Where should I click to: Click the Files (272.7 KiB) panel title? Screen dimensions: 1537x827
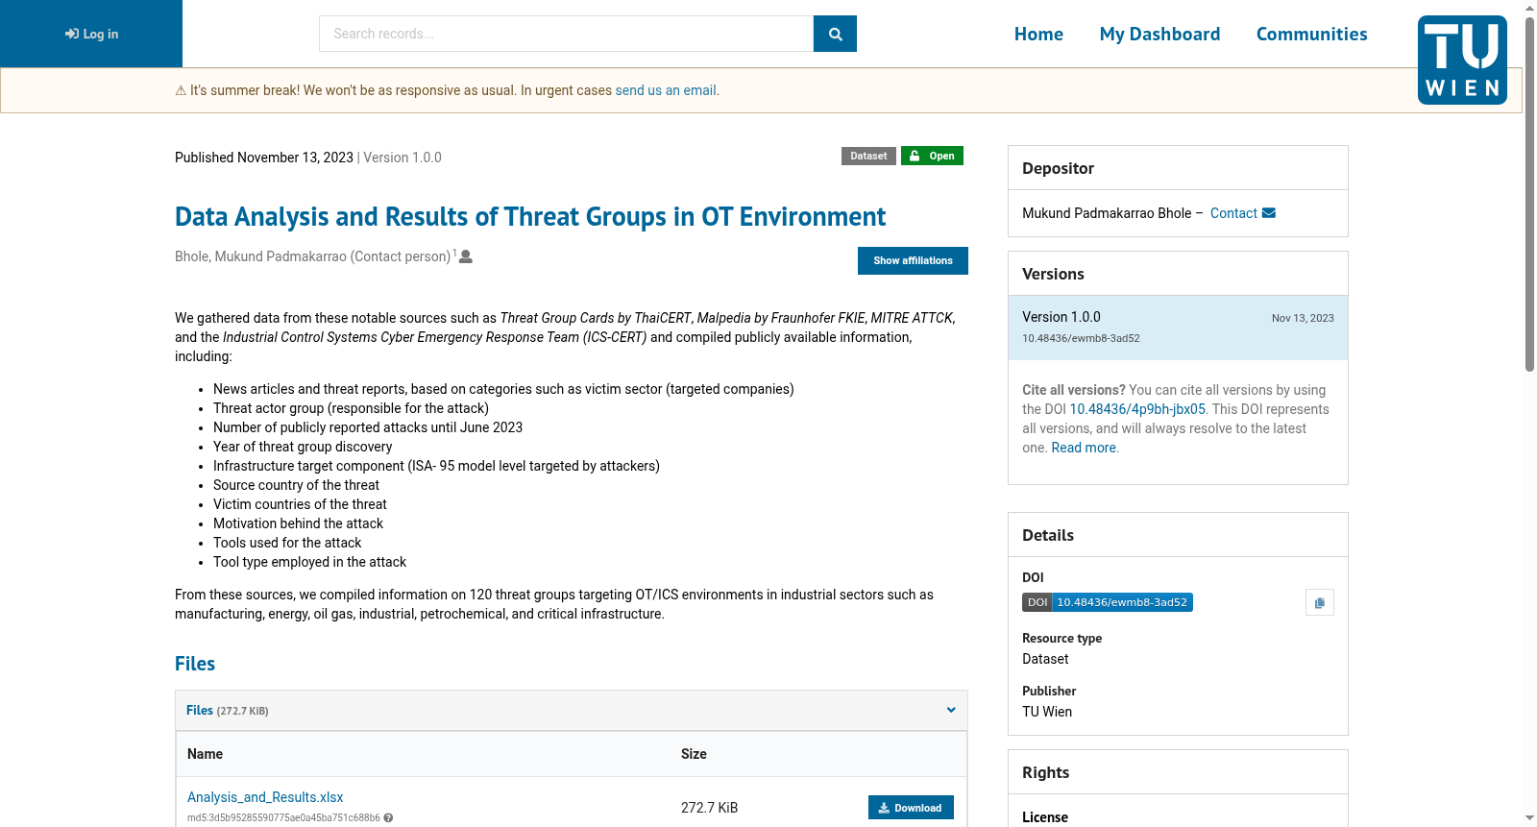pos(228,711)
